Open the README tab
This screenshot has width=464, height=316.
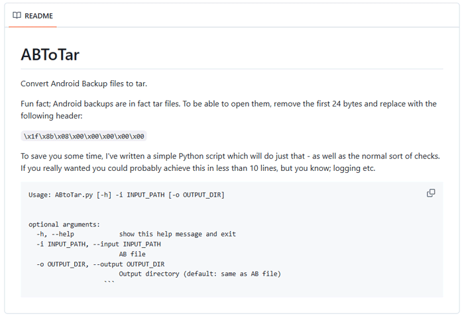pyautogui.click(x=32, y=16)
